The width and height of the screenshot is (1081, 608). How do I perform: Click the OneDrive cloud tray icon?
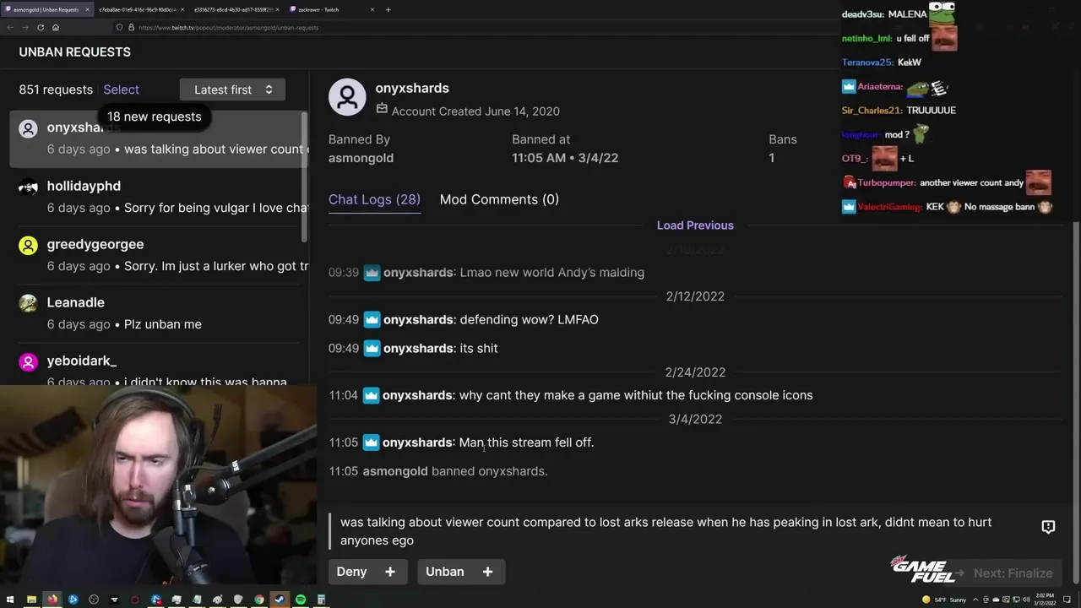(x=996, y=600)
